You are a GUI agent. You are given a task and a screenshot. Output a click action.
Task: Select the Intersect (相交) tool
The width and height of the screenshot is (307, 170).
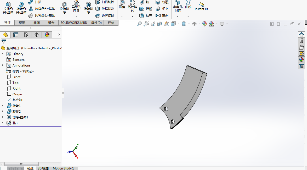162,9
